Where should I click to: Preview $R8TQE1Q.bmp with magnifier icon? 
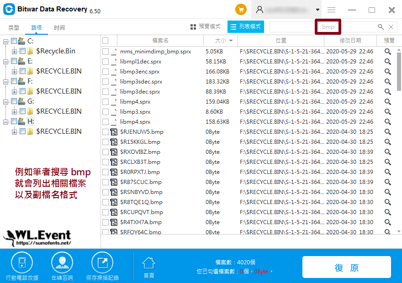388,202
